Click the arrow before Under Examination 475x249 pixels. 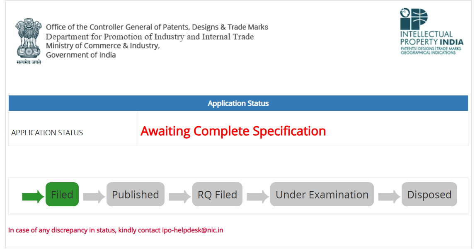[x=257, y=196]
